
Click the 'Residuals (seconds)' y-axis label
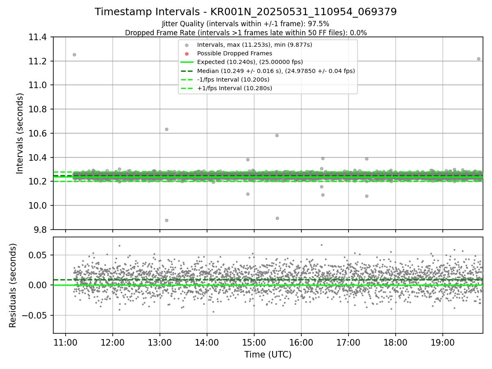(13, 285)
